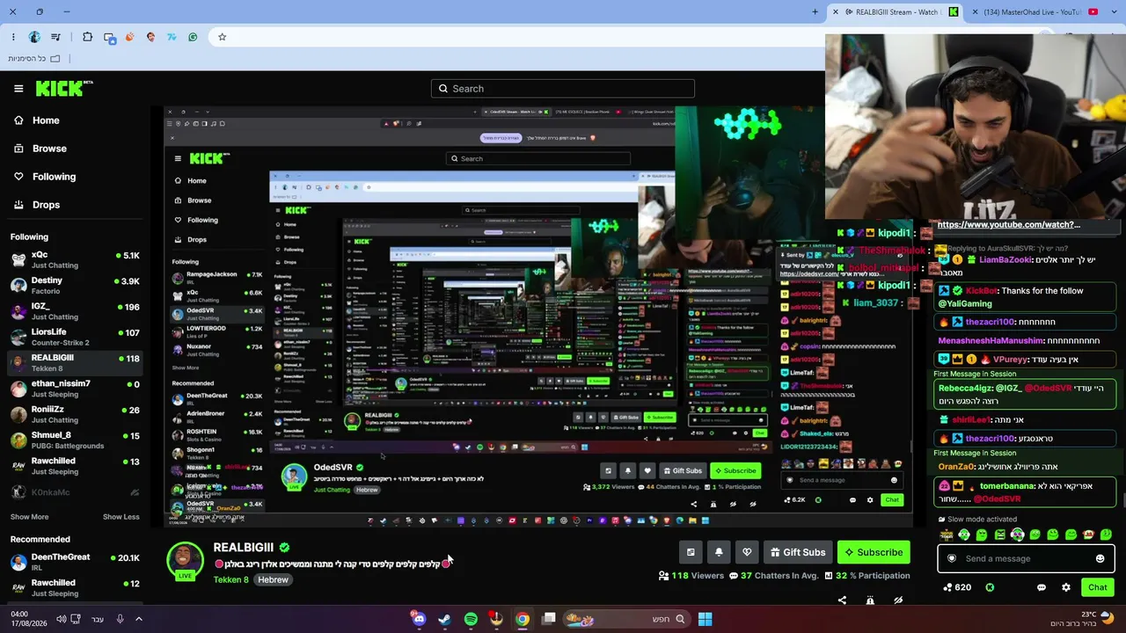Open RoniiiZz channel in Following list
Screen dimensions: 1126x633
(75, 414)
